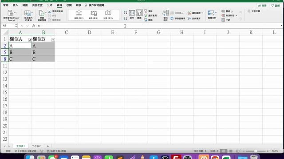This screenshot has width=284, height=159.
Task: Open the Analysis Tools
Action: (x=254, y=11)
